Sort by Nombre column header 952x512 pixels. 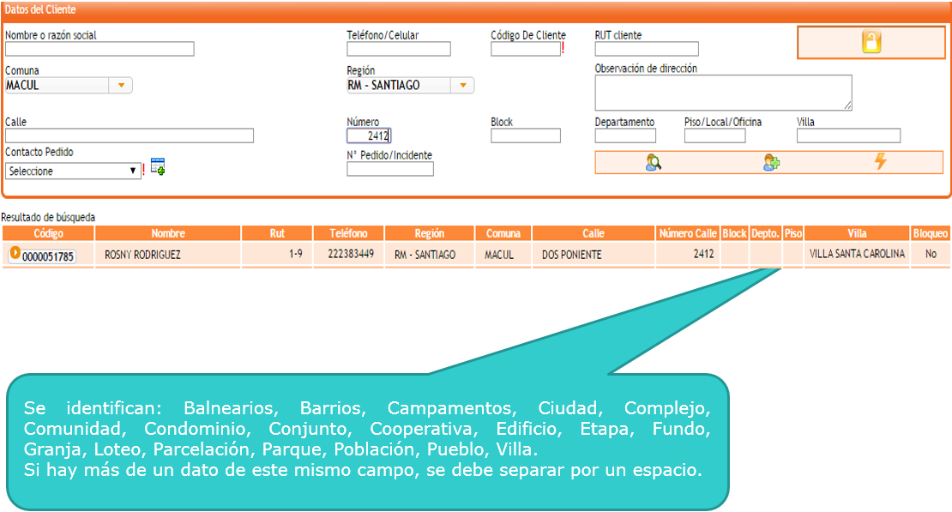(168, 233)
